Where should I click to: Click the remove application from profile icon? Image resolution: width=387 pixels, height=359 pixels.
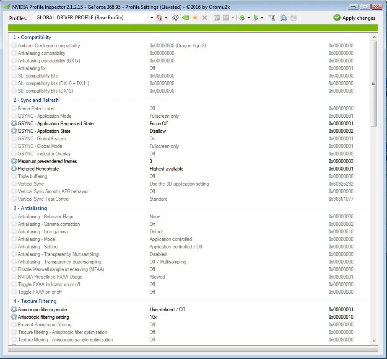click(x=226, y=18)
